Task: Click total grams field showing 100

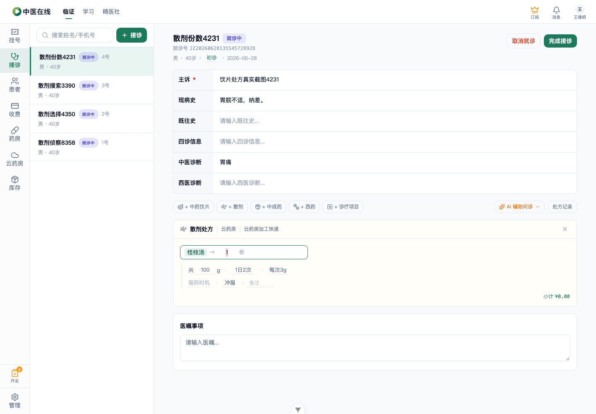Action: point(205,270)
